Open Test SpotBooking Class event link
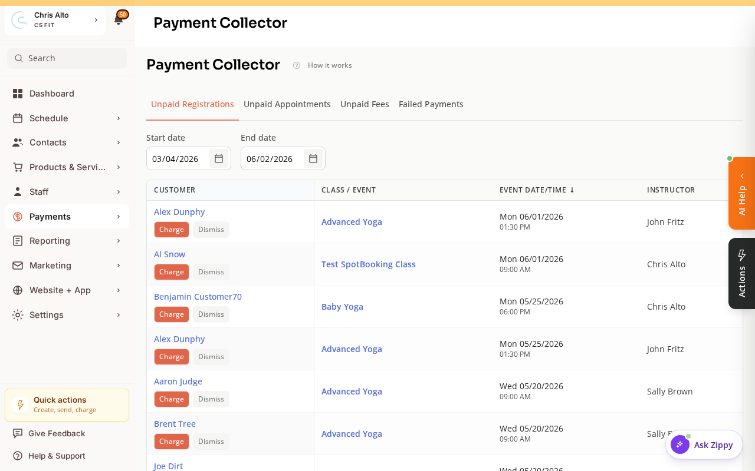This screenshot has width=755, height=471. tap(369, 264)
